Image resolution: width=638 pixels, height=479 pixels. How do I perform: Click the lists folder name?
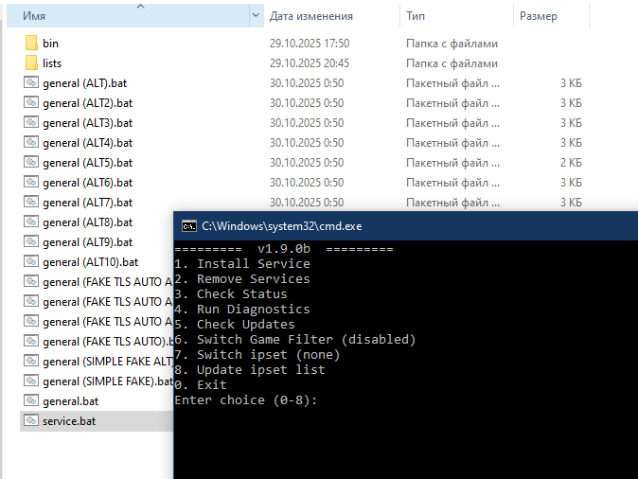click(52, 63)
